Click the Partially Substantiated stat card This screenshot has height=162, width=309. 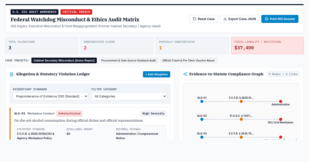click(x=192, y=46)
